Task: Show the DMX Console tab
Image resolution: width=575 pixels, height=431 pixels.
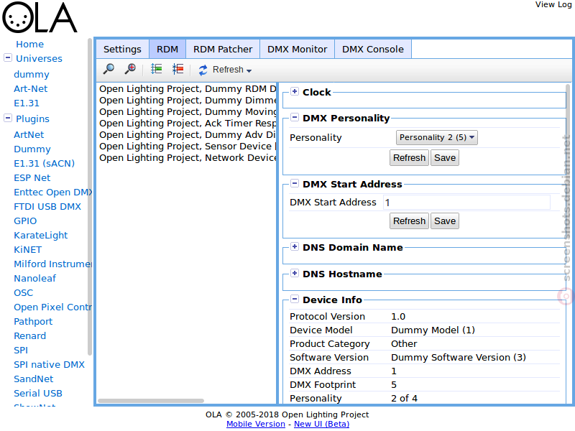Action: coord(373,49)
